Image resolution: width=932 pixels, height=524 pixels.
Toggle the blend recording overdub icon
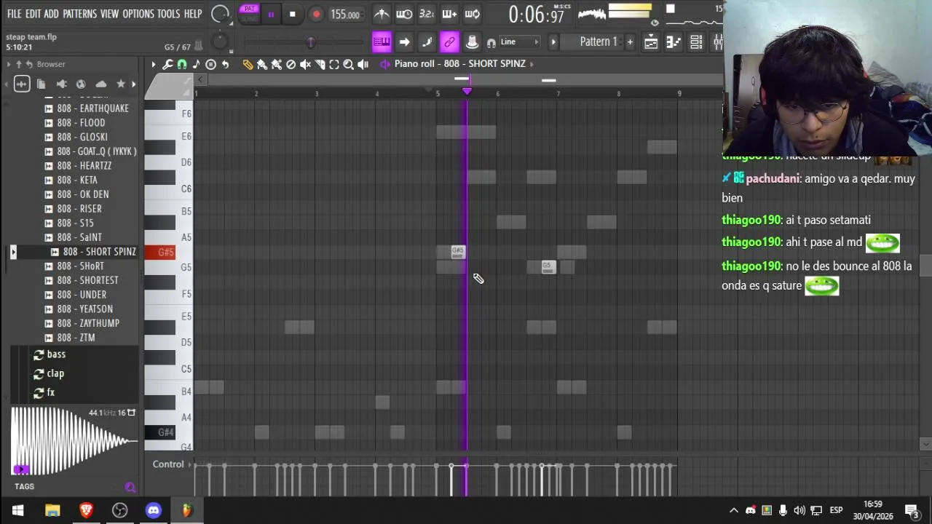449,14
